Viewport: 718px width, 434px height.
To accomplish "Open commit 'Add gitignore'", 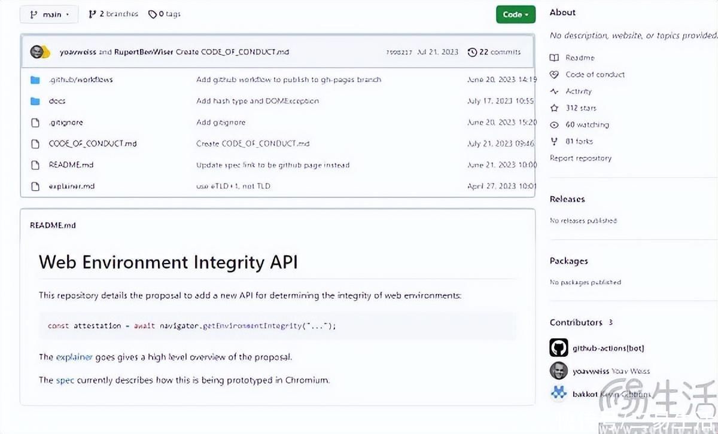I will (x=221, y=123).
